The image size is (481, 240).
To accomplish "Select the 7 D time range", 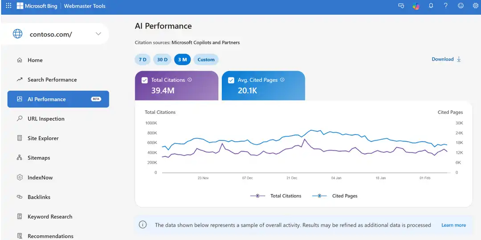I will click(x=143, y=60).
